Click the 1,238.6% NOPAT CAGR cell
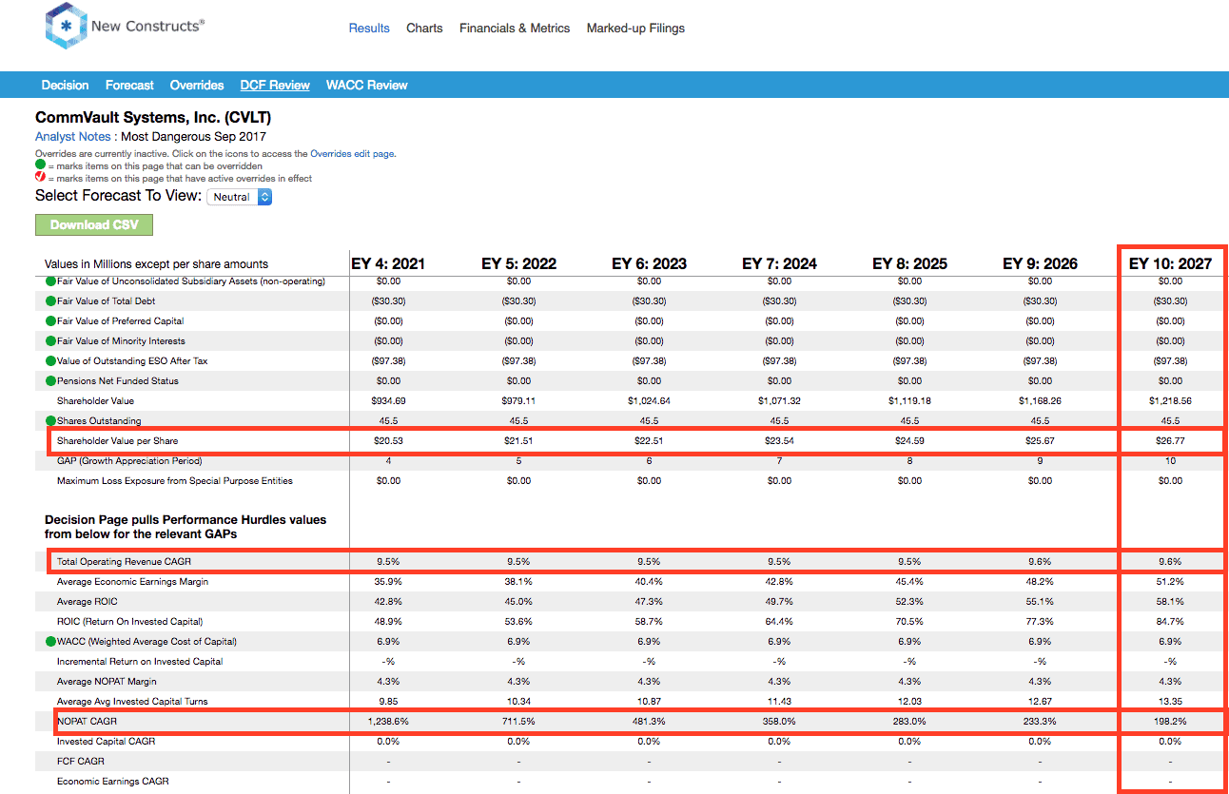This screenshot has height=794, width=1229. [x=388, y=722]
